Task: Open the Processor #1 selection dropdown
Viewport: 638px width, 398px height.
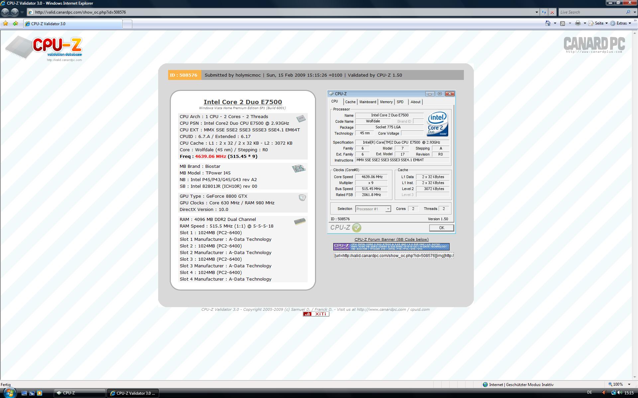Action: [373, 209]
